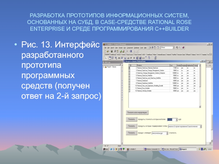The width and height of the screenshot is (219, 164).
Task: Click 'Показать' beside the supported stages text
Action: [131, 126]
